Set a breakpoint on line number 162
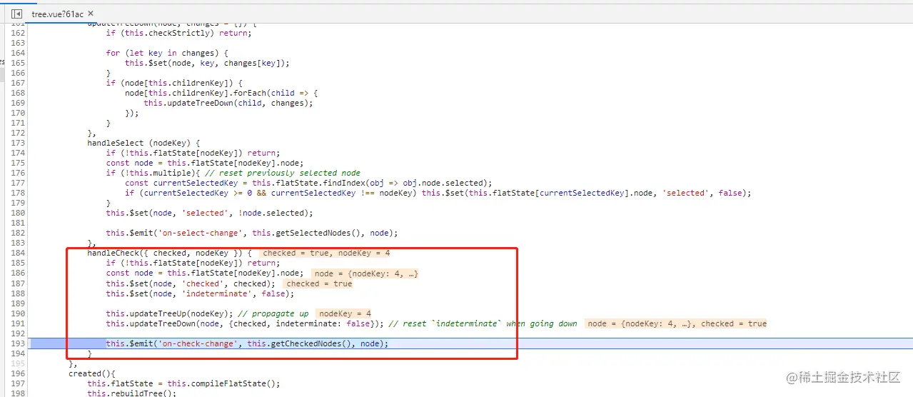Screen dimensions: 913x397 [x=18, y=33]
